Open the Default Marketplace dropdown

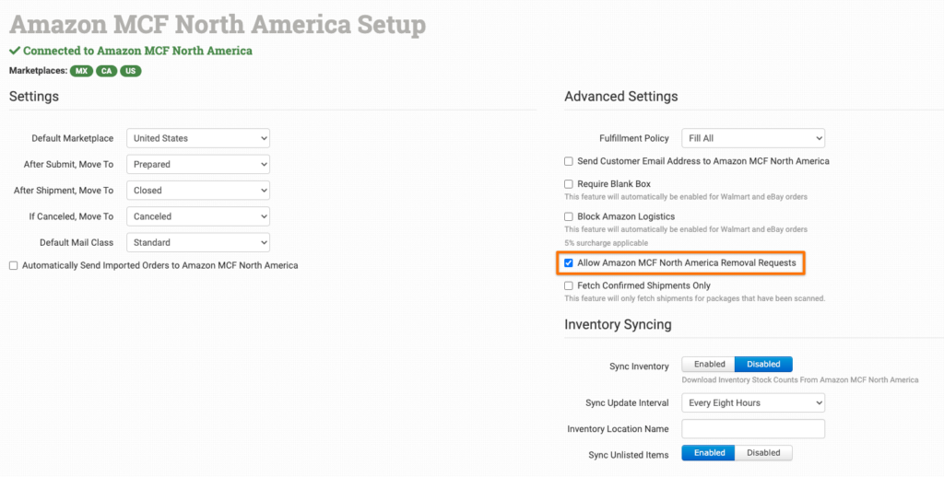point(197,138)
